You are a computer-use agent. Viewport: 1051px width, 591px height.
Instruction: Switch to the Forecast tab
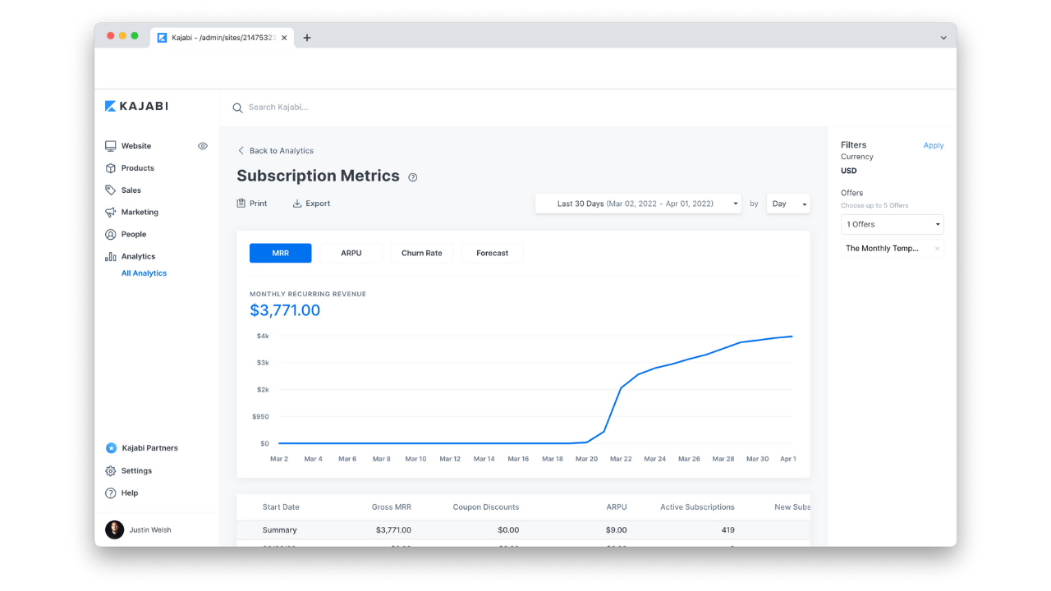tap(493, 253)
